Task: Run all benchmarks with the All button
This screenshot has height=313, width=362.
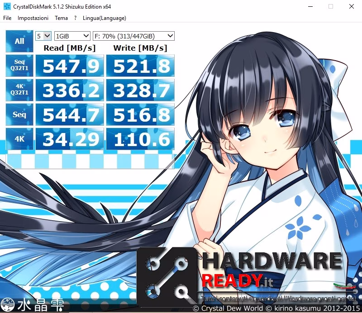Action: coord(19,41)
